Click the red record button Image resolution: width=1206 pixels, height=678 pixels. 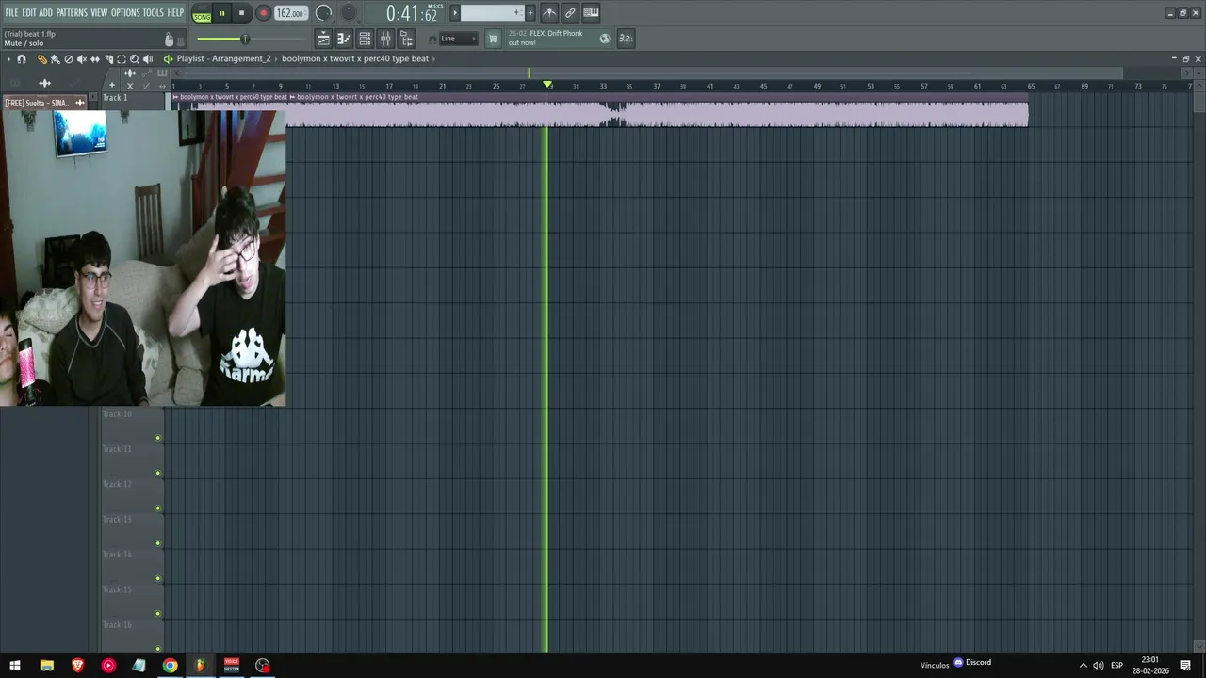263,13
